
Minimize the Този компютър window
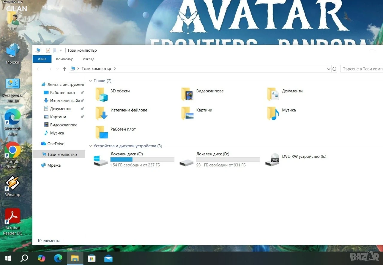click(x=372, y=50)
